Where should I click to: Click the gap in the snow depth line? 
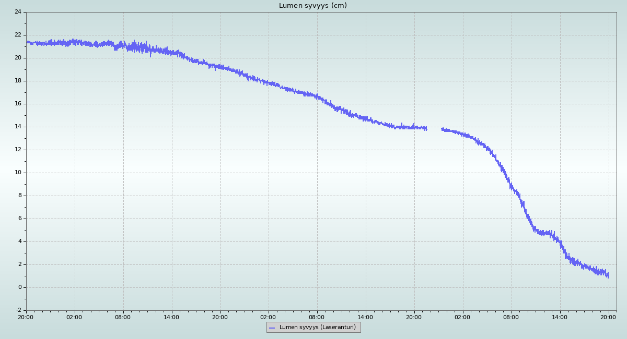[x=434, y=128]
